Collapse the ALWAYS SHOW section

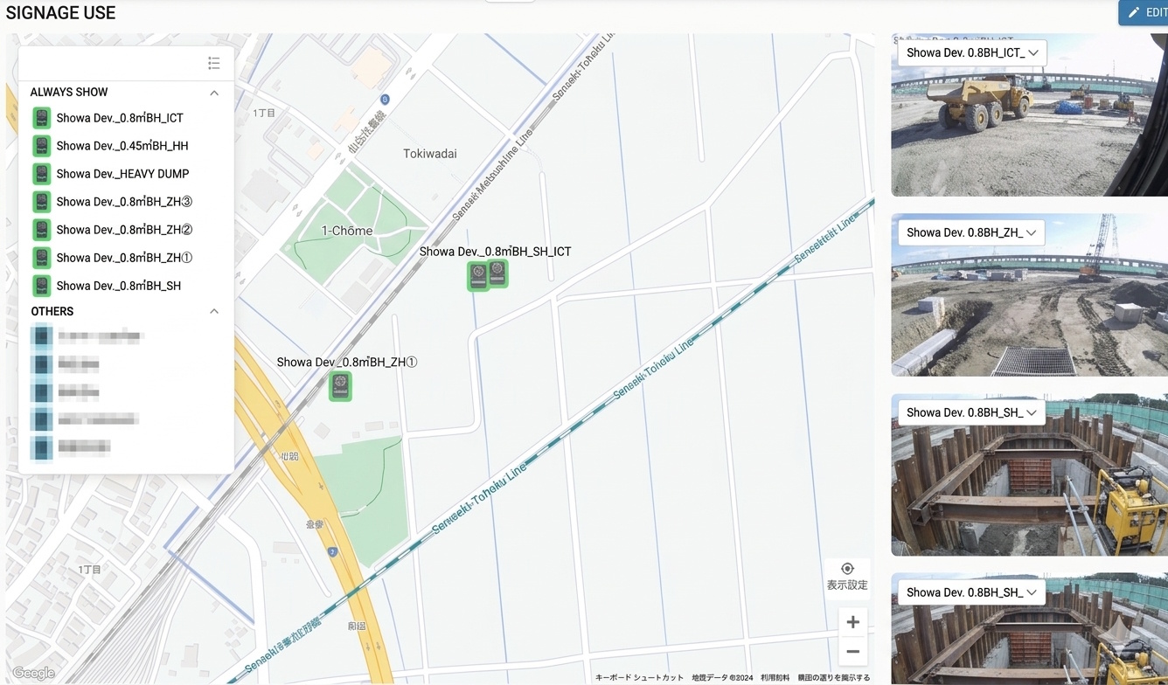(x=214, y=93)
